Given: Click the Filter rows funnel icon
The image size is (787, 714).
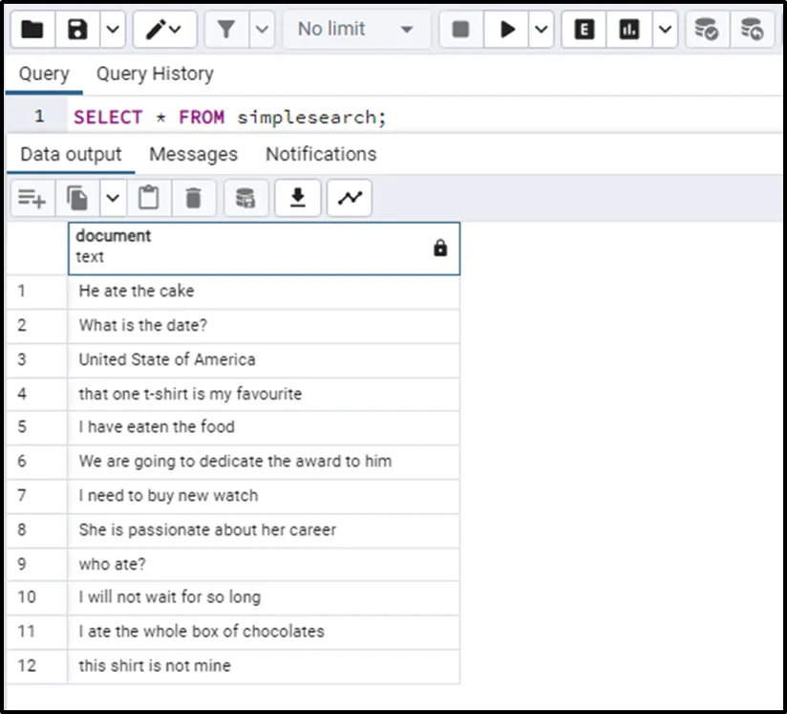Looking at the screenshot, I should (x=226, y=30).
